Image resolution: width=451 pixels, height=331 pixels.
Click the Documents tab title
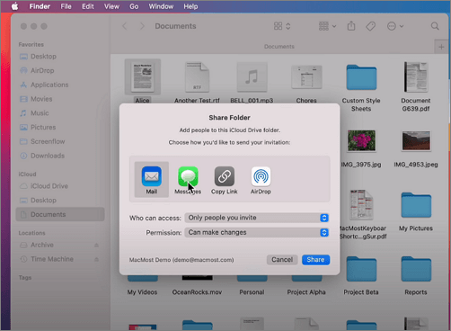279,47
